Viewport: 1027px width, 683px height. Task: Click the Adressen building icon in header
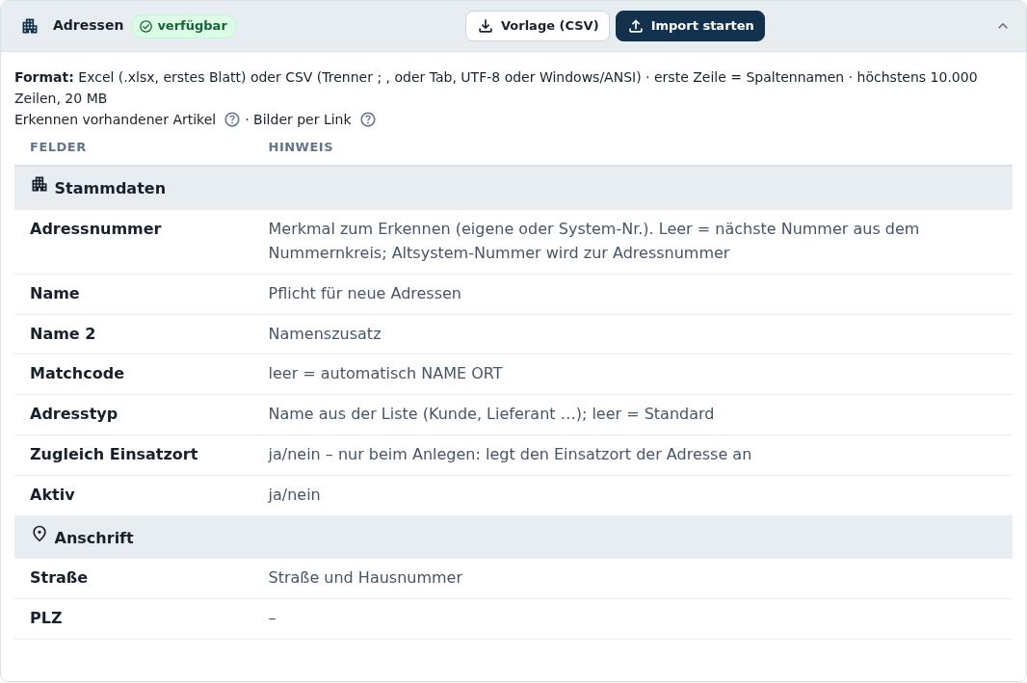click(x=30, y=26)
